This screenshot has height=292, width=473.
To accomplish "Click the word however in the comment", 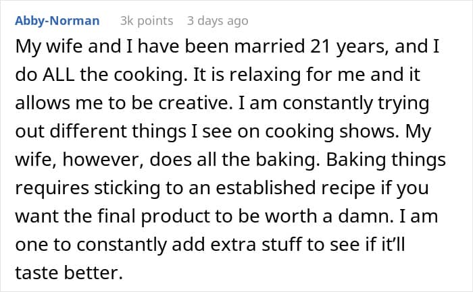I will [103, 160].
